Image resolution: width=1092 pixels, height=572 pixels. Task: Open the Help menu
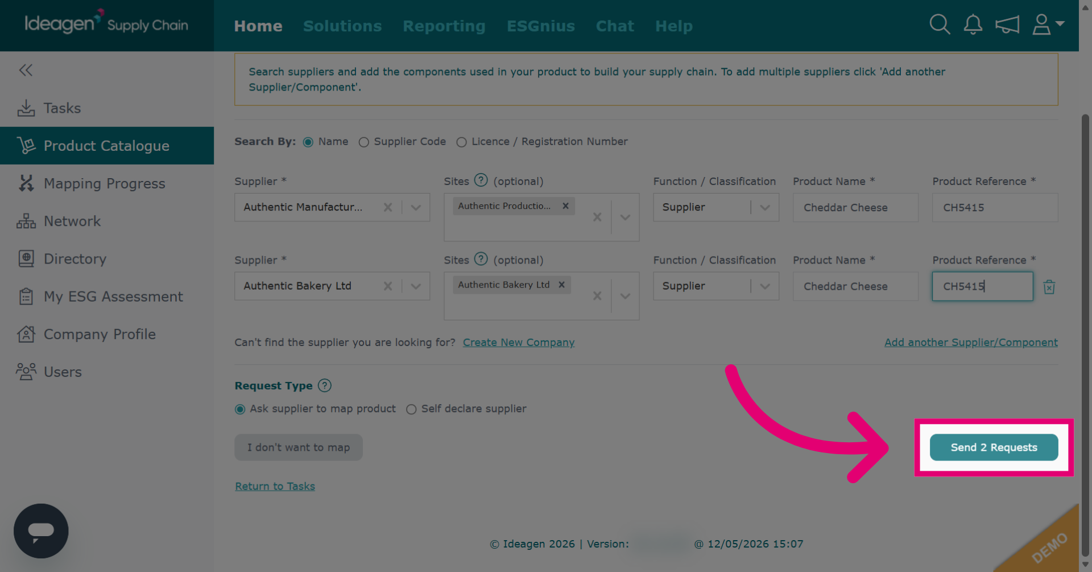674,26
